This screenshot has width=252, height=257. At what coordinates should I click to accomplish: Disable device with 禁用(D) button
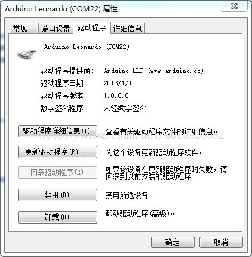tap(57, 195)
